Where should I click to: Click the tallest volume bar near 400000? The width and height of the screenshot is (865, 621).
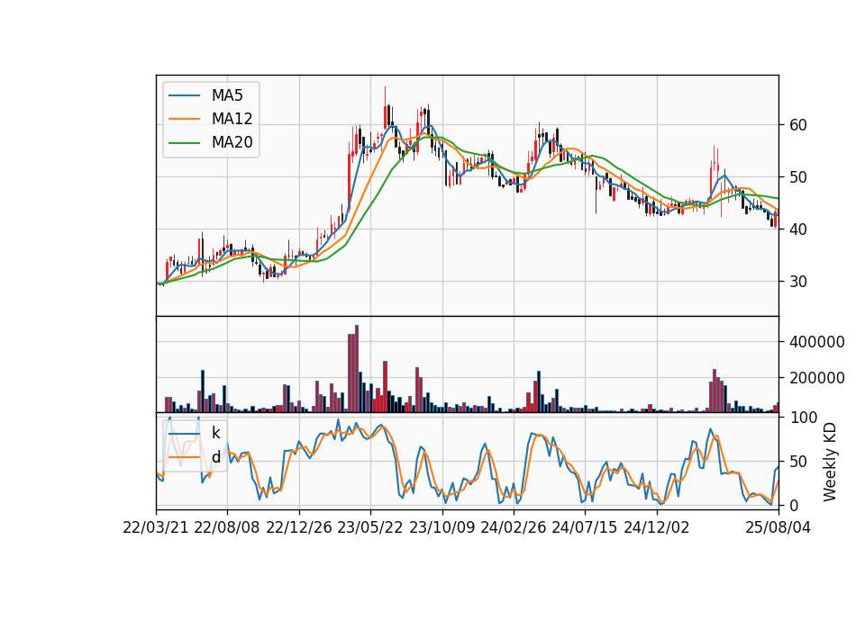[x=357, y=369]
